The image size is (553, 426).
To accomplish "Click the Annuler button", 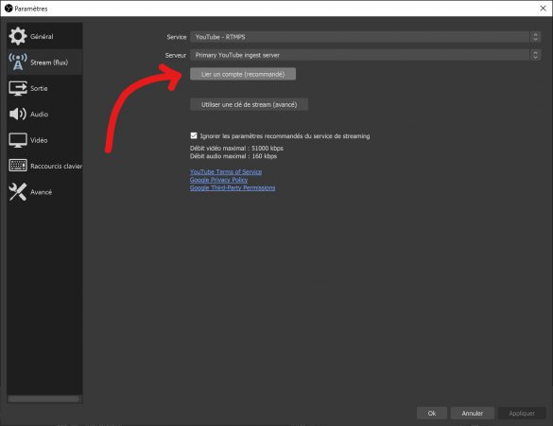I will click(473, 413).
